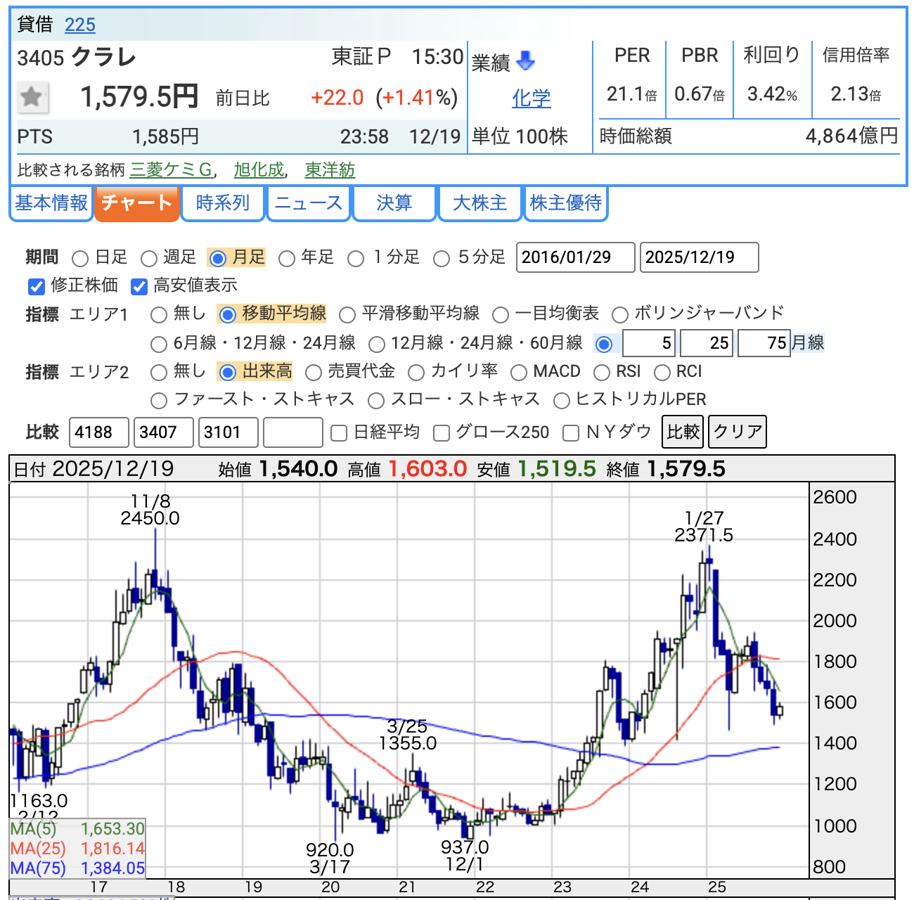This screenshot has height=900, width=914.
Task: Switch to the 基本情報 tab
Action: [x=51, y=203]
